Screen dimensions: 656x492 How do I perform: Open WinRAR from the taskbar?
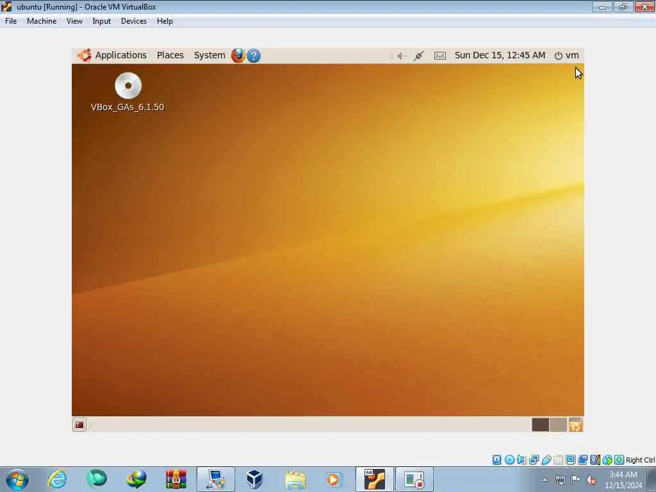tap(176, 479)
